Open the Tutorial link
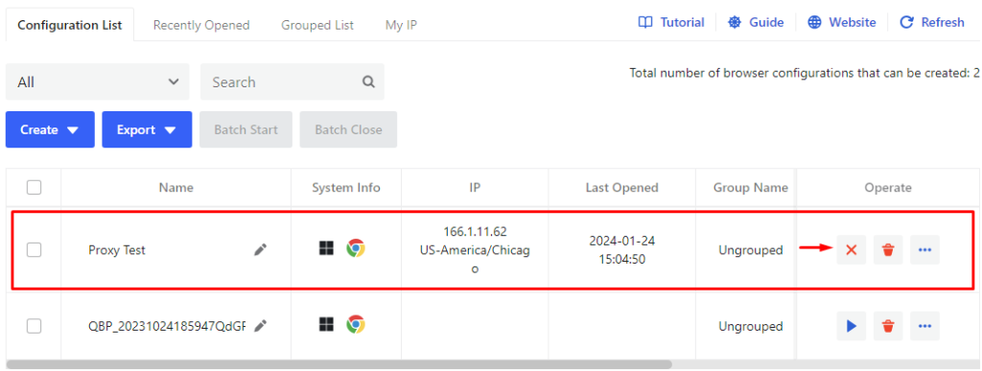Screen dimensions: 982x371 click(671, 22)
